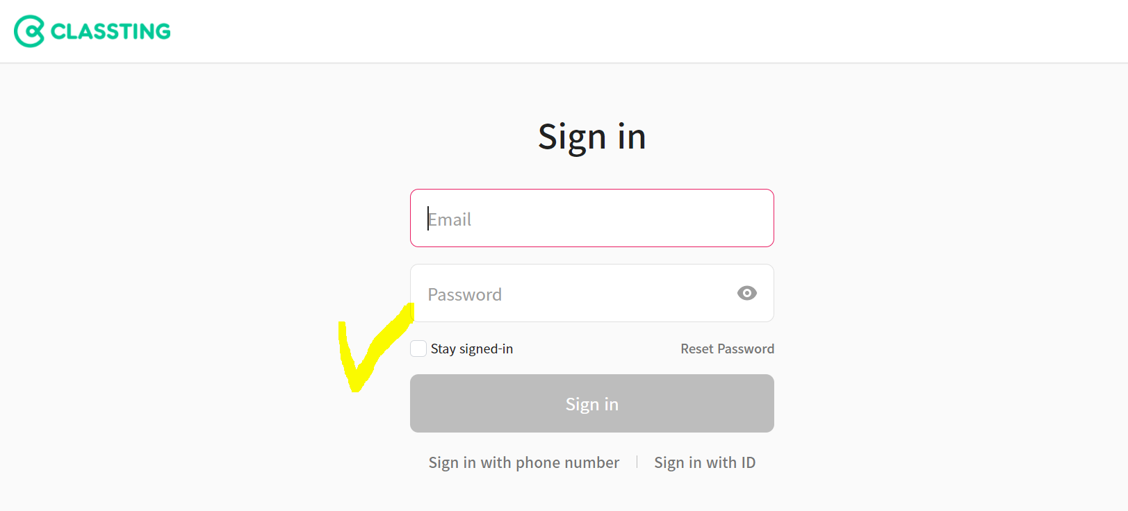Viewport: 1128px width, 511px height.
Task: Click the word "ID" in bottom link
Action: (749, 462)
